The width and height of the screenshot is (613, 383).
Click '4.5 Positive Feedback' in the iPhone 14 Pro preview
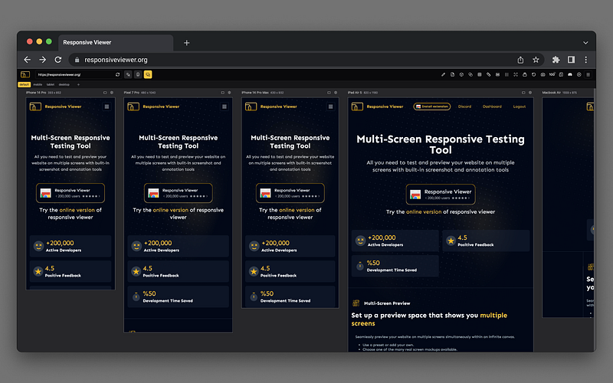coord(70,271)
